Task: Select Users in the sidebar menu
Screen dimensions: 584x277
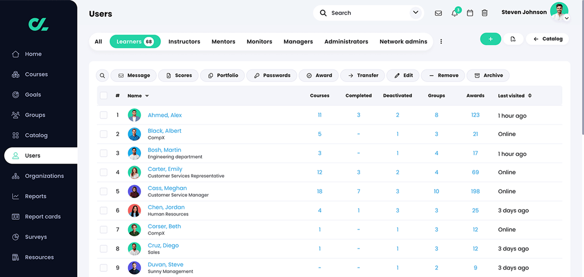Action: point(41,156)
